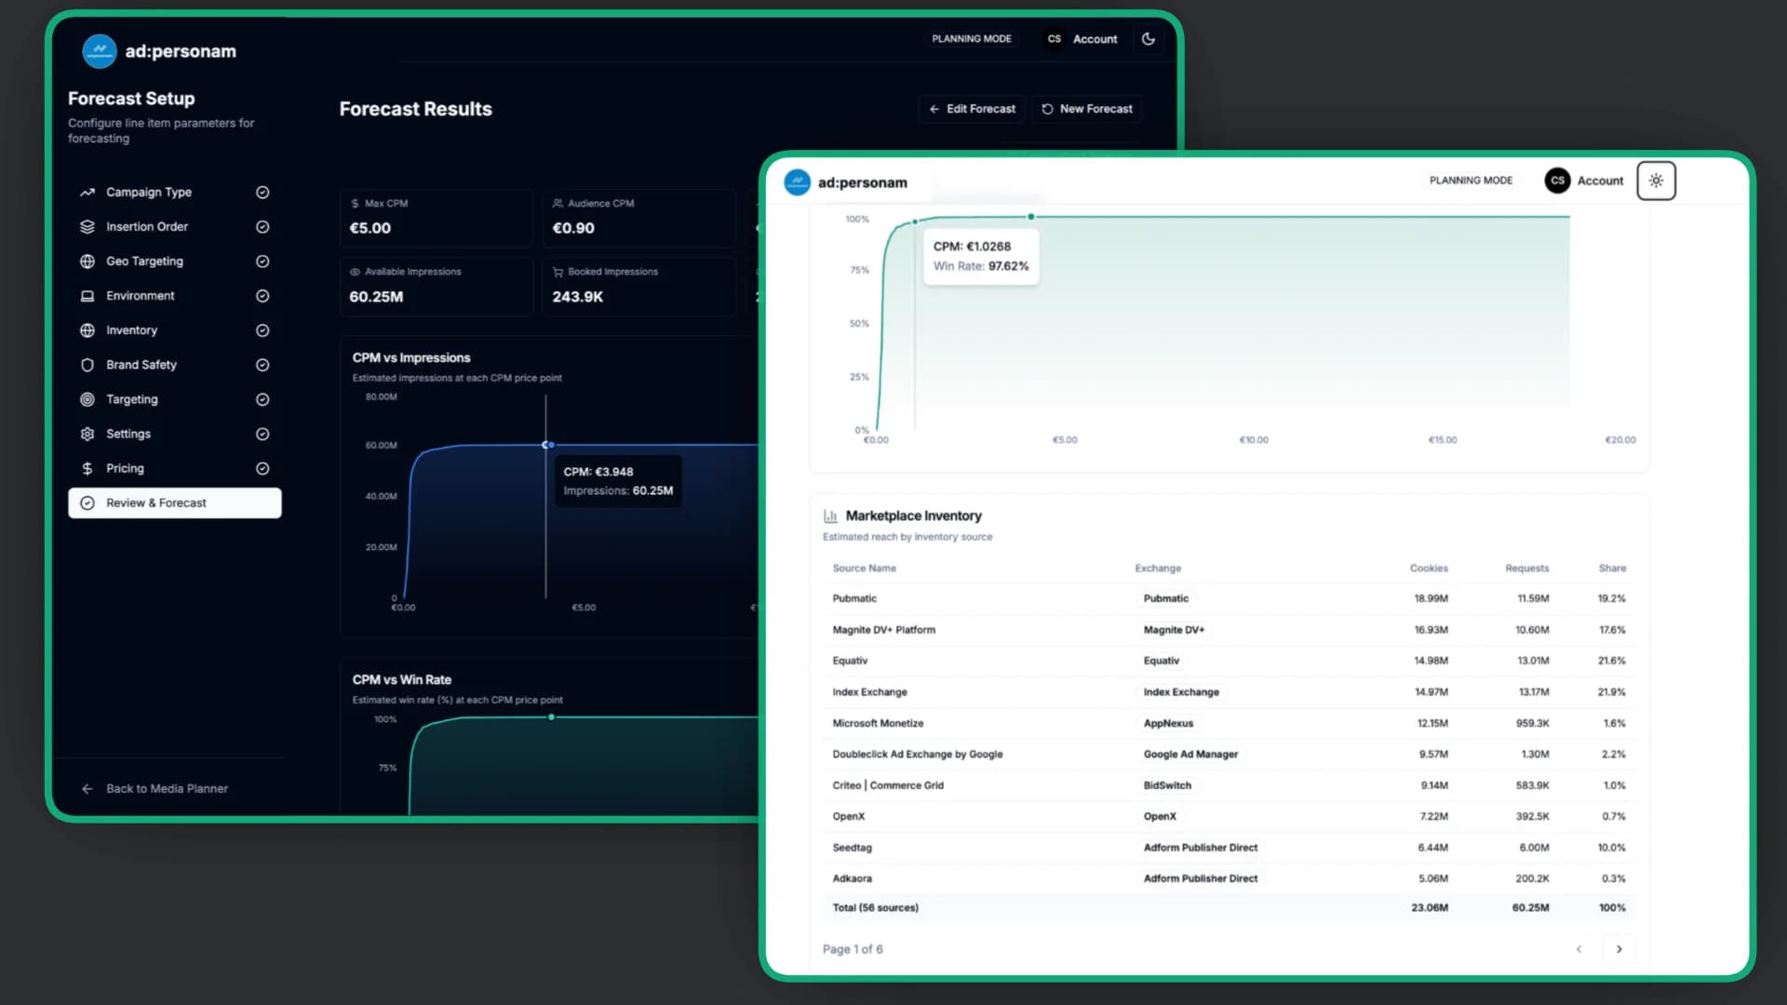
Task: Go to next inventory page
Action: tap(1619, 949)
